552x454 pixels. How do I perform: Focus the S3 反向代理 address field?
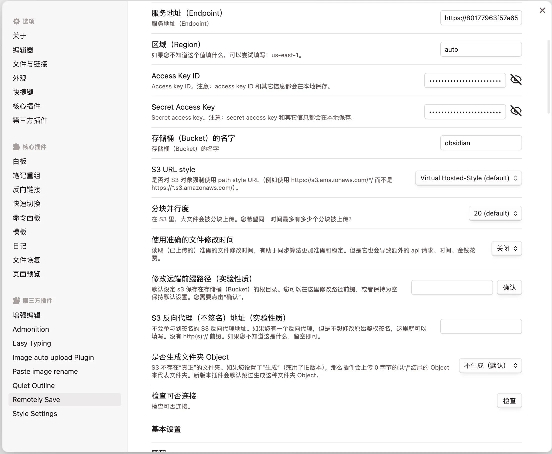[x=481, y=326]
